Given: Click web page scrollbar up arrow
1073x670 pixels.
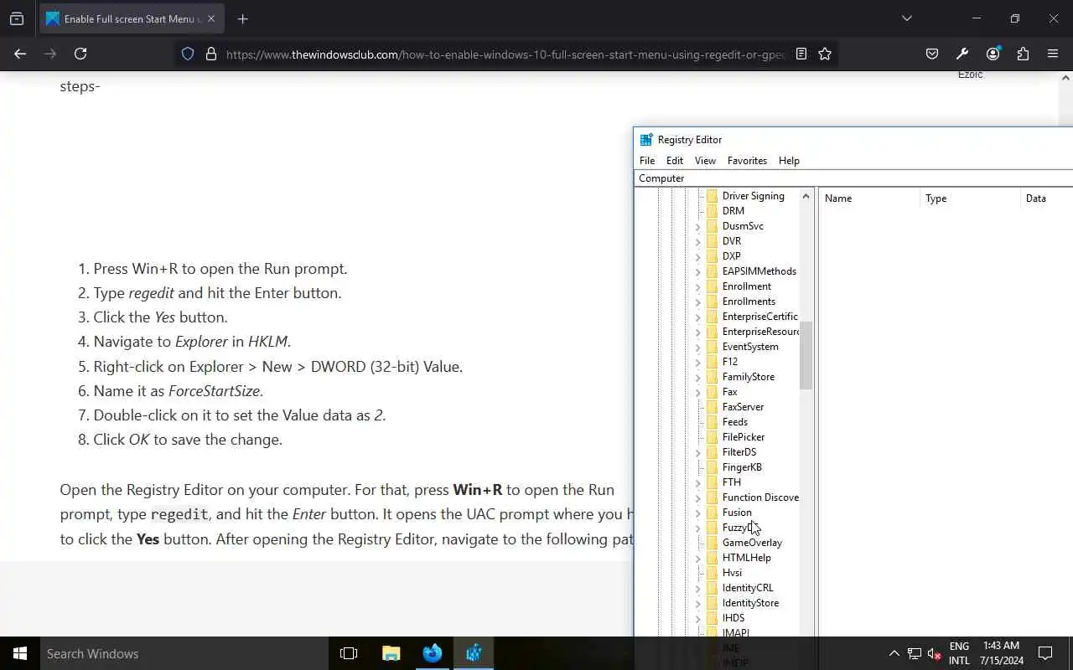Looking at the screenshot, I should click(1065, 78).
